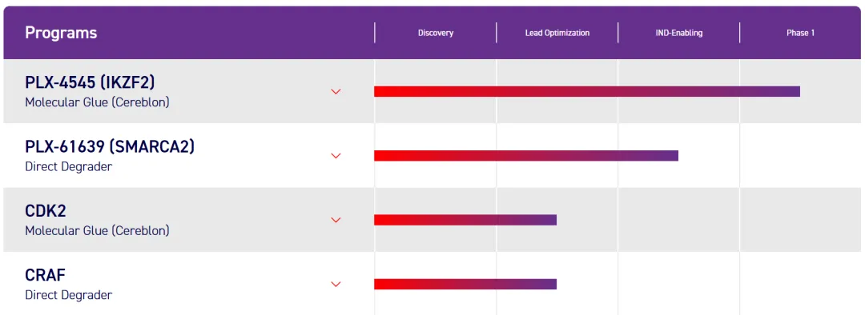Click the Programs header title
Viewport: 865px width, 315px height.
point(61,33)
